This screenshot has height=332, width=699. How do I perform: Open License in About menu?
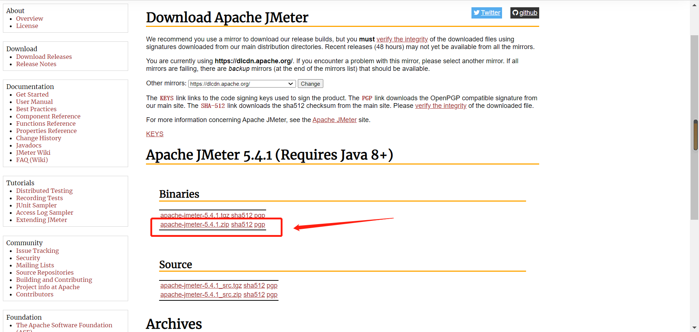coord(27,26)
